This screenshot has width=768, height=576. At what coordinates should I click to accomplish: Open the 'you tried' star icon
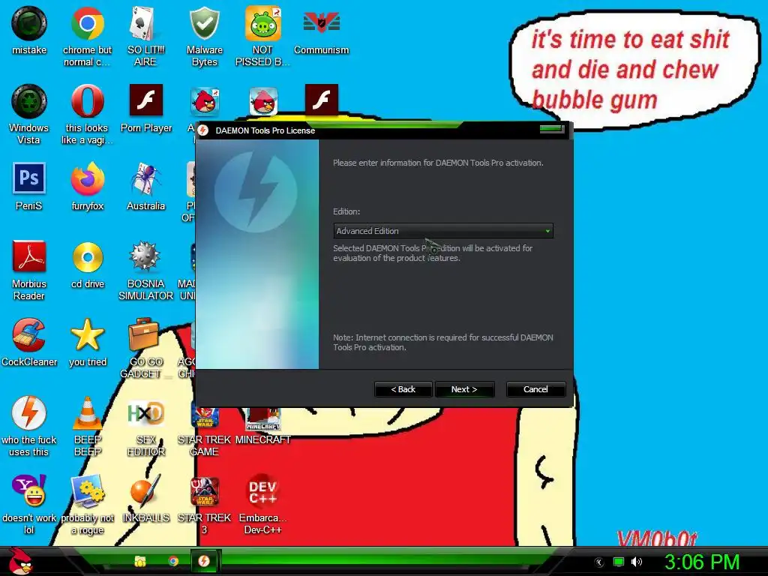tap(87, 335)
